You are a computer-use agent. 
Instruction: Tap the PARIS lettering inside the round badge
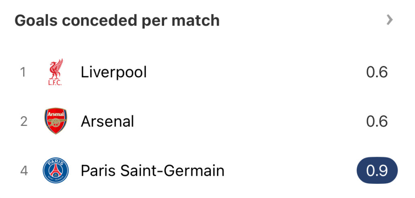[56, 162]
